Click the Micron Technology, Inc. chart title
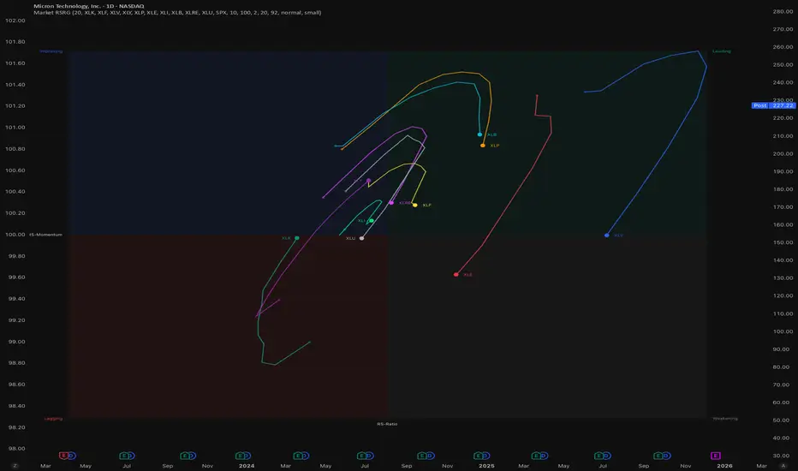798x471 pixels. [88, 6]
